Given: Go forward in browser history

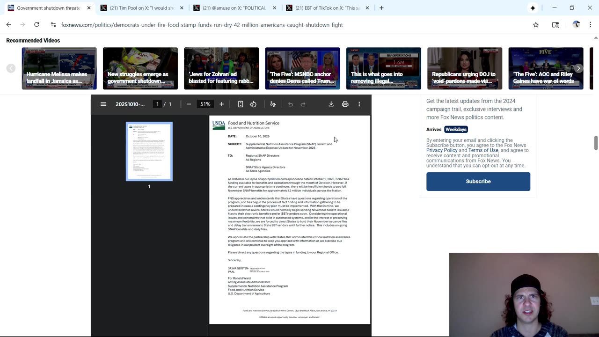Looking at the screenshot, I should point(22,24).
